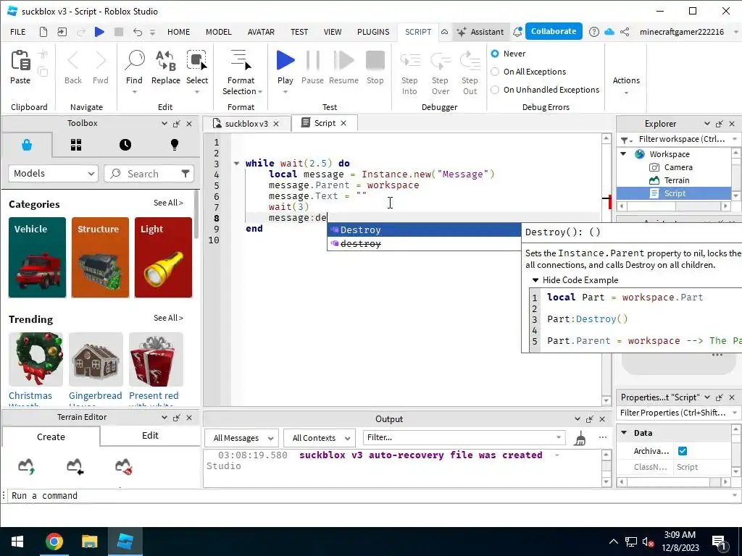Open the All Contexts dropdown

pyautogui.click(x=320, y=438)
